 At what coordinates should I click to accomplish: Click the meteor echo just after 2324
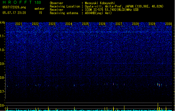(74, 85)
